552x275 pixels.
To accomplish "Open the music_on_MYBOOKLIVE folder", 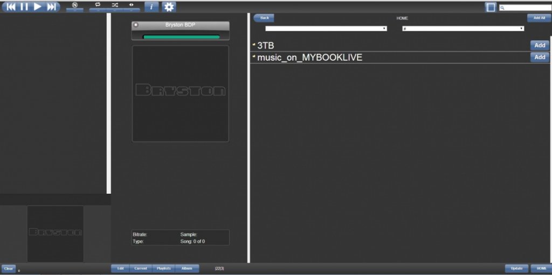I will point(310,58).
